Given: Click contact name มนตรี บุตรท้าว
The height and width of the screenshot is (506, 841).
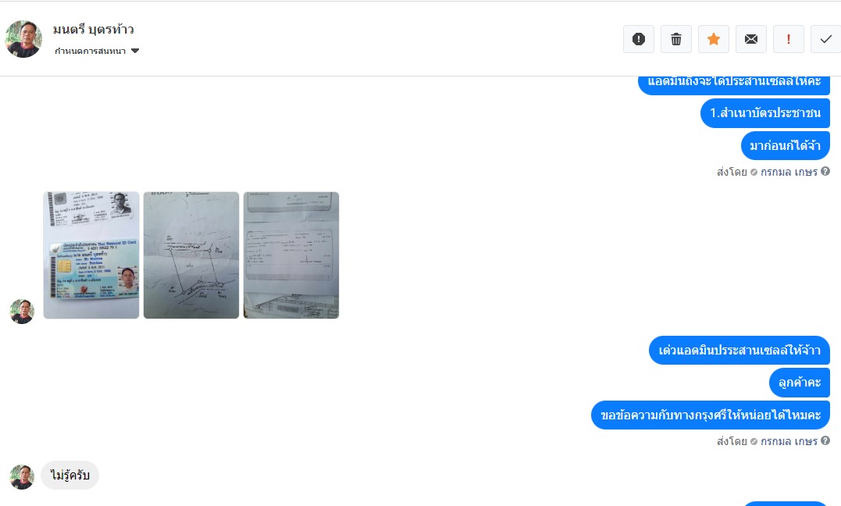Looking at the screenshot, I should [x=94, y=29].
